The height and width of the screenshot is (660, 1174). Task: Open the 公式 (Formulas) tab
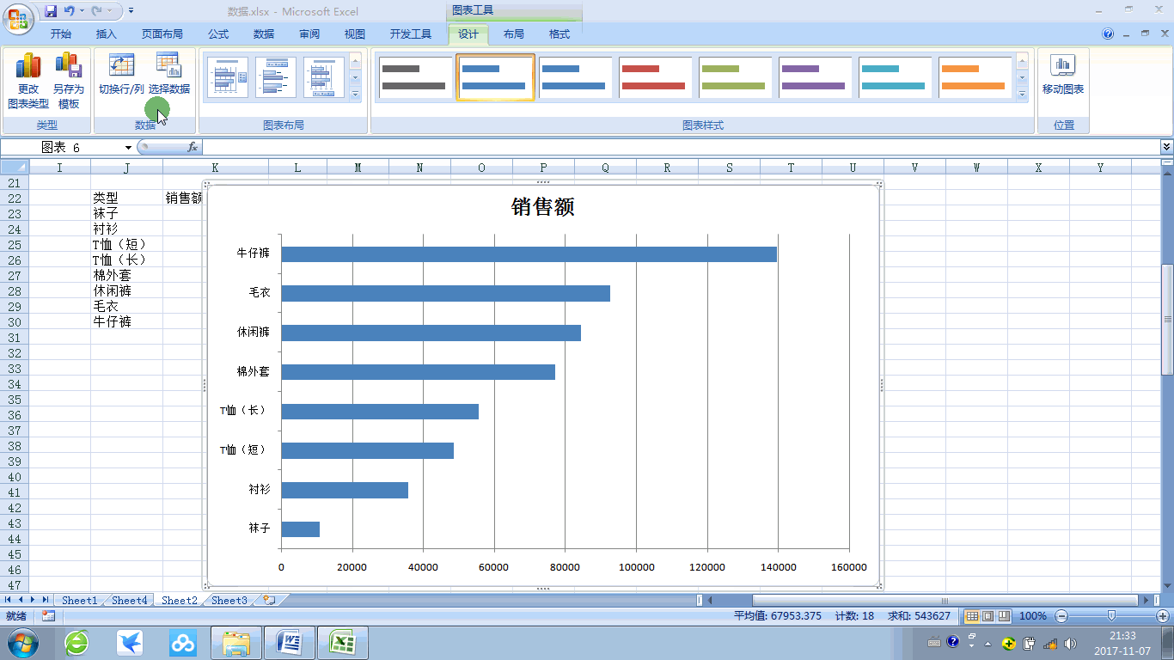218,34
